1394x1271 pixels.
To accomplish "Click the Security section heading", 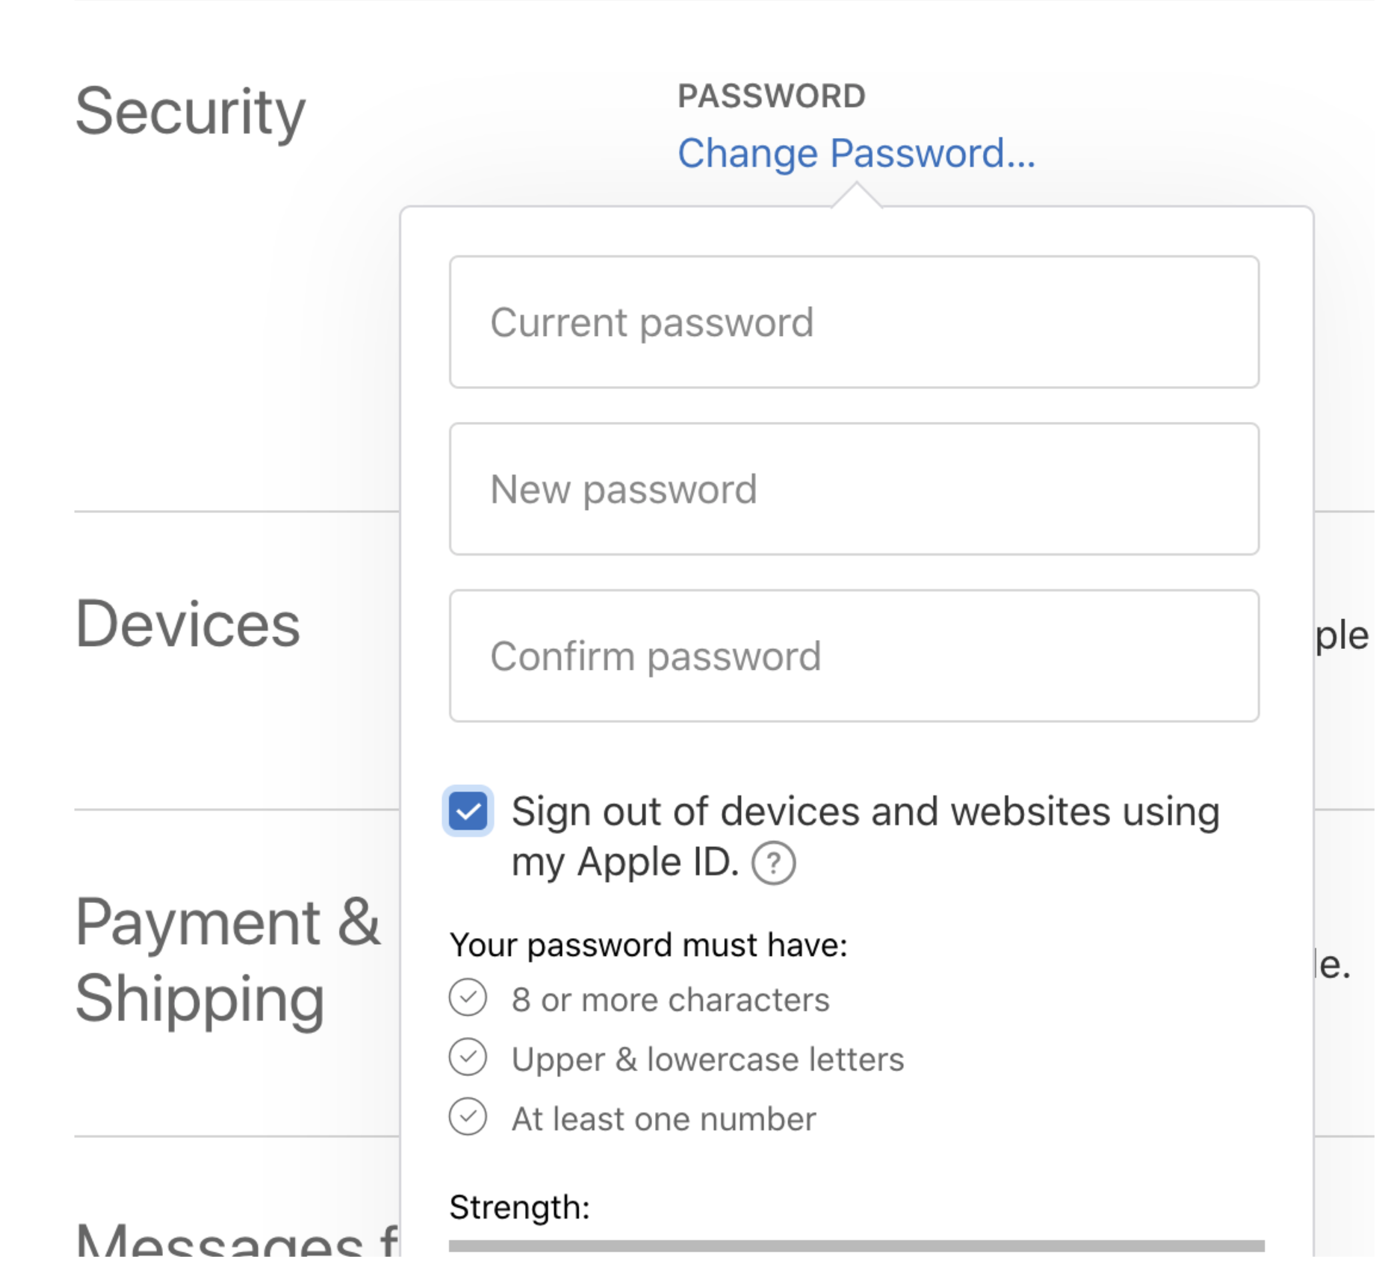I will pyautogui.click(x=190, y=112).
